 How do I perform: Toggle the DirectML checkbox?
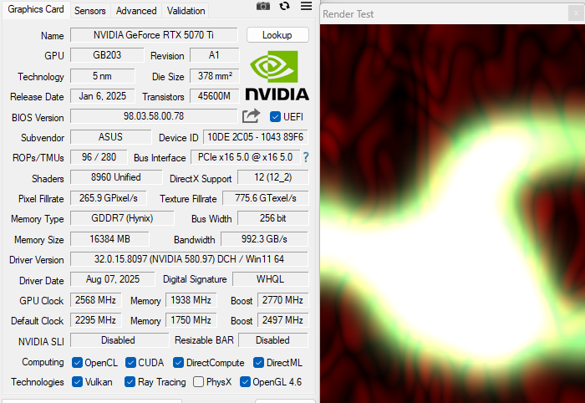258,362
